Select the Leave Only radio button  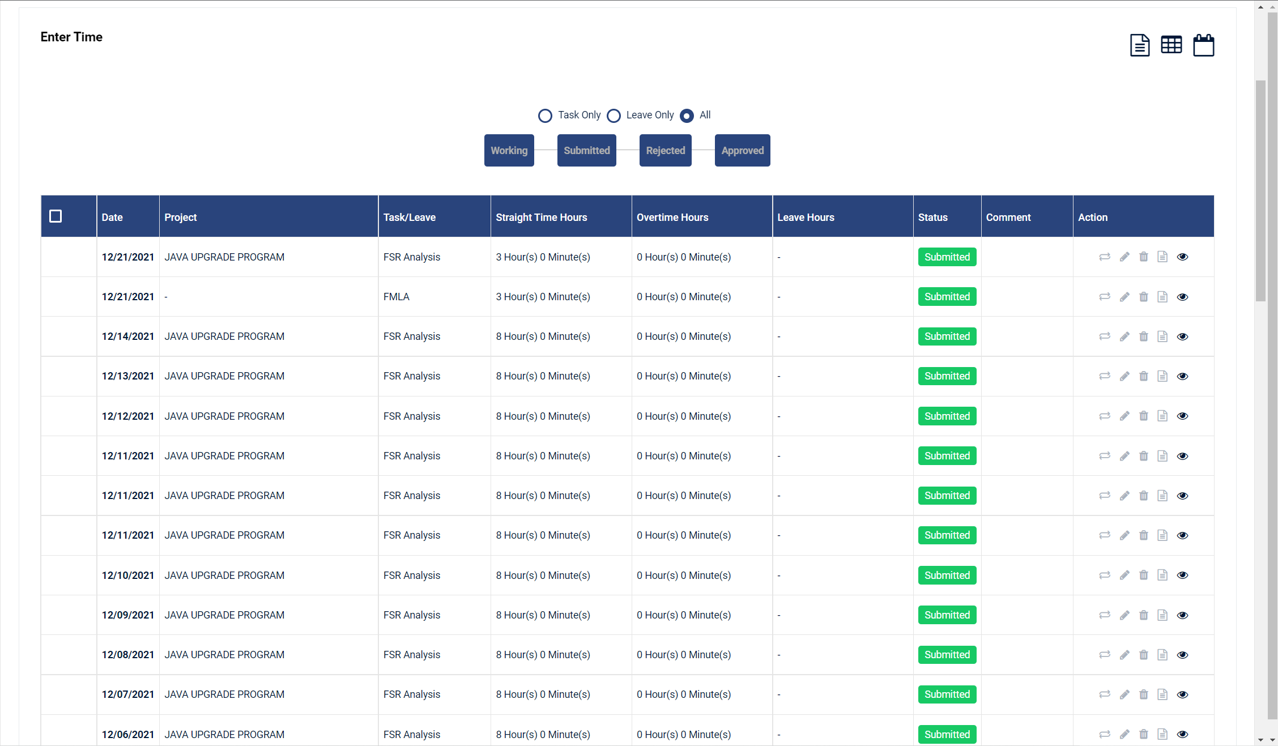pyautogui.click(x=614, y=116)
